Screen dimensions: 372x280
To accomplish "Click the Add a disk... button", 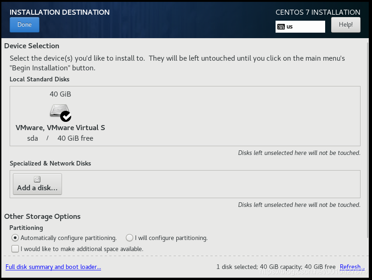I will [x=37, y=184].
